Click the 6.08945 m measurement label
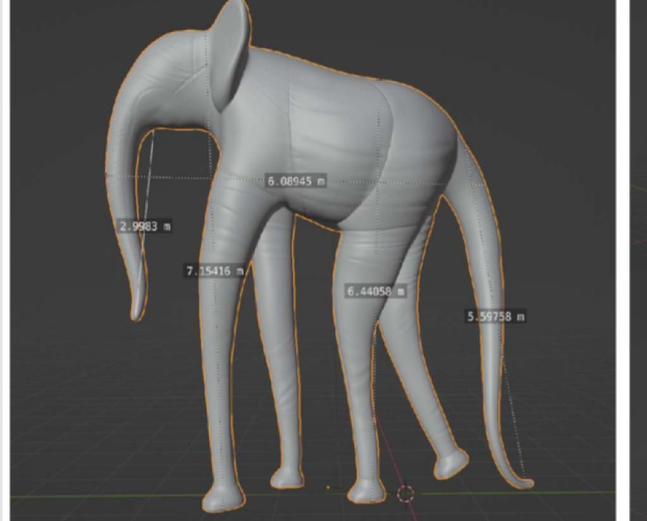 point(296,181)
